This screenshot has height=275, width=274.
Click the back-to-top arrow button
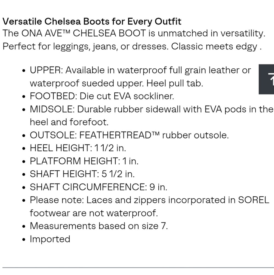coord(266,79)
